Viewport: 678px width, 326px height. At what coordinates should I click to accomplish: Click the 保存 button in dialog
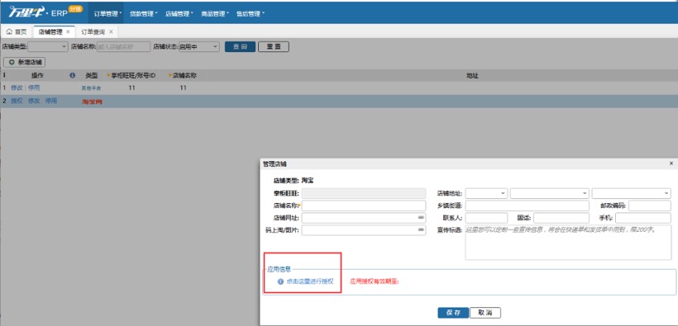453,313
